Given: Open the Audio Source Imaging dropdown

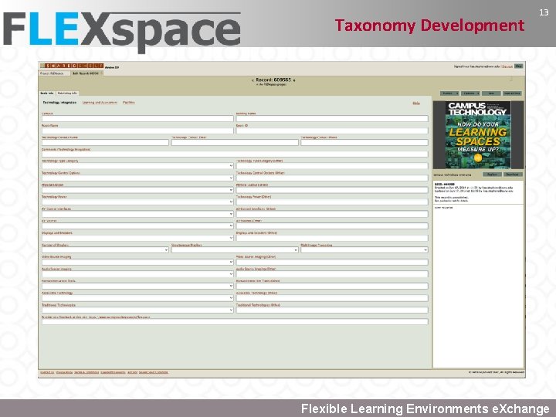Looking at the screenshot, I should [137, 274].
